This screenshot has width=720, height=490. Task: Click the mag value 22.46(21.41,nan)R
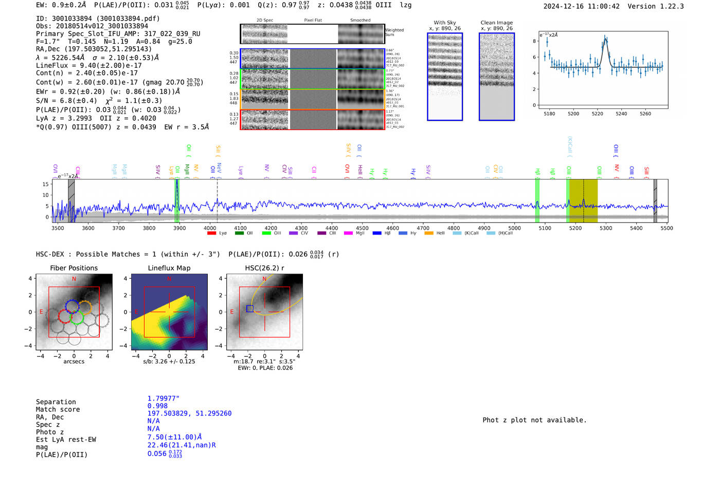tap(182, 445)
